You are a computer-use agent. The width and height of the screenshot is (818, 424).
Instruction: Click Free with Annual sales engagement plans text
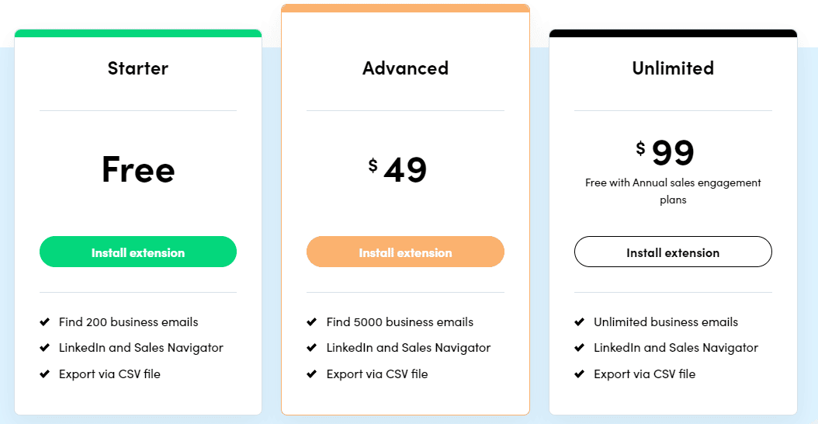point(673,191)
